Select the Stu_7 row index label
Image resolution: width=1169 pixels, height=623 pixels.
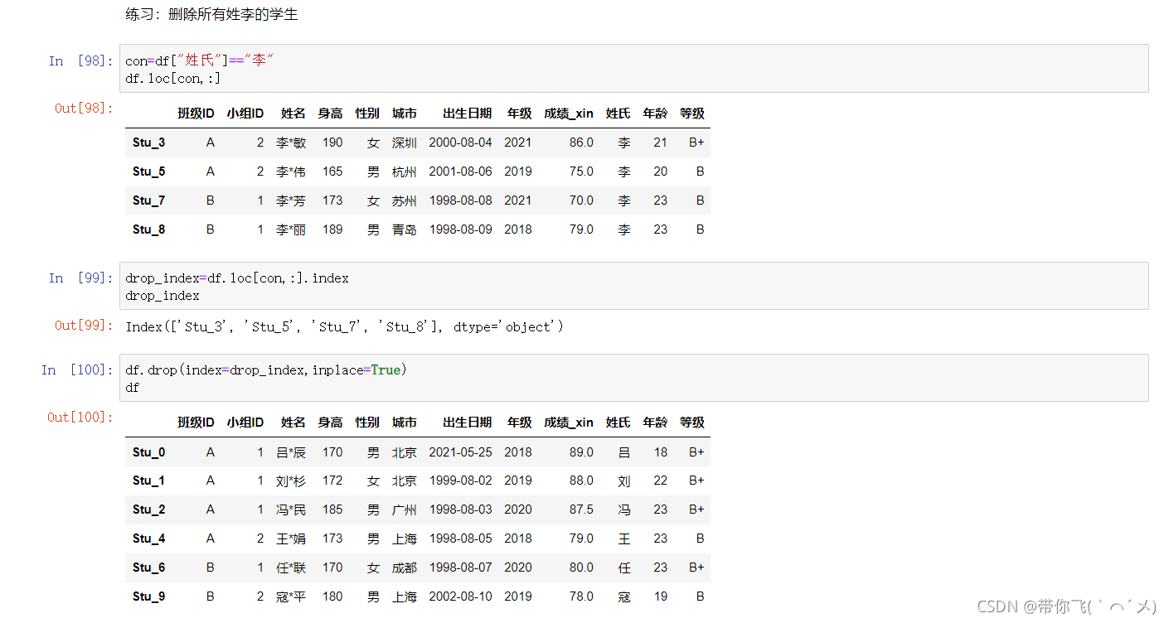148,200
